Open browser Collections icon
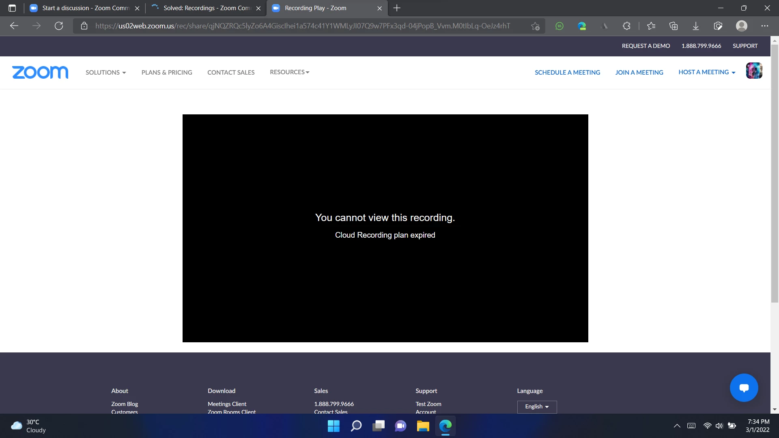Viewport: 779px width, 438px height. tap(674, 26)
